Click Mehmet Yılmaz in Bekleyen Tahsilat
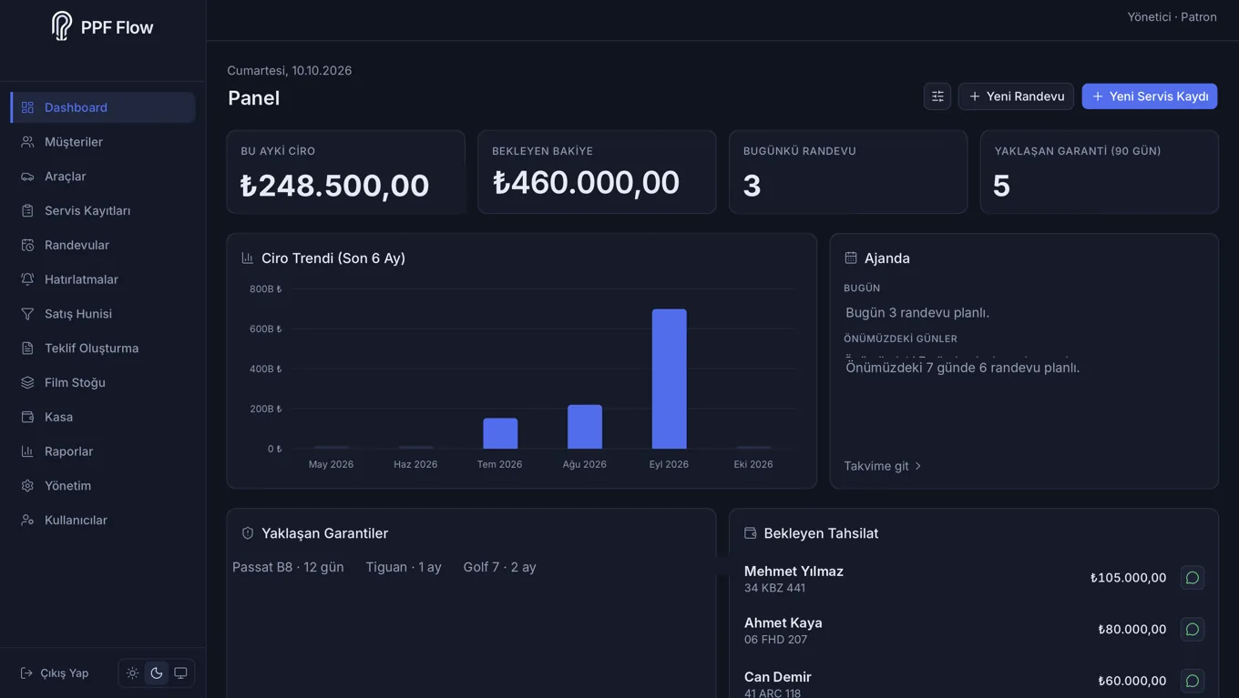Screen dimensions: 1239x698 coord(794,572)
